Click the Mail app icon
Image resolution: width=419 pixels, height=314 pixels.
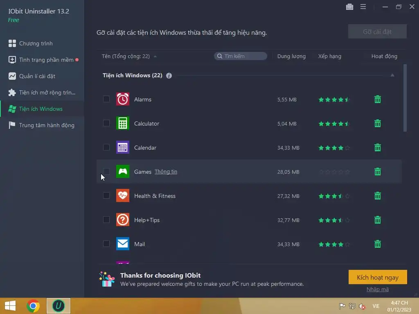point(123,244)
